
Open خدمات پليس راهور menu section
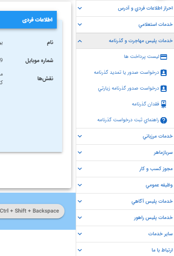[x=125, y=218]
